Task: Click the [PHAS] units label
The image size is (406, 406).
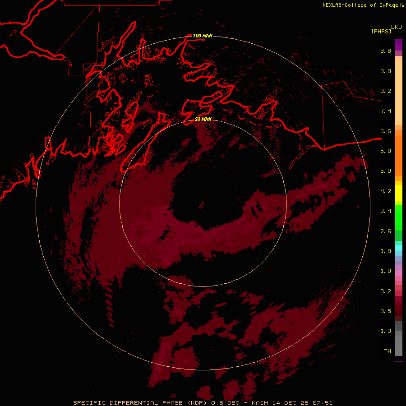Action: 381,31
